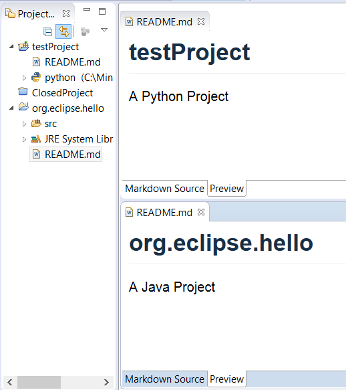Click the Python logo icon in tree
This screenshot has width=346, height=390.
point(36,78)
